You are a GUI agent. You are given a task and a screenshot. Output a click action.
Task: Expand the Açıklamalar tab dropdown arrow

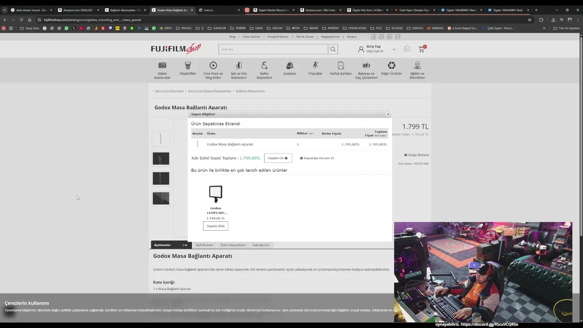coord(185,245)
